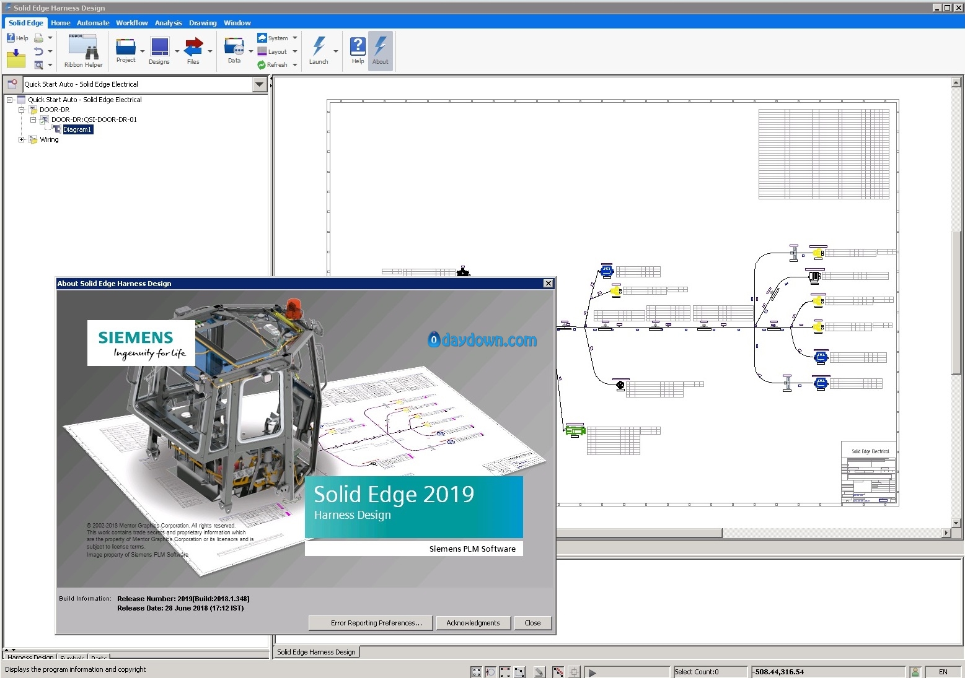Click the blue Undo arrow icon
965x678 pixels.
(x=38, y=51)
